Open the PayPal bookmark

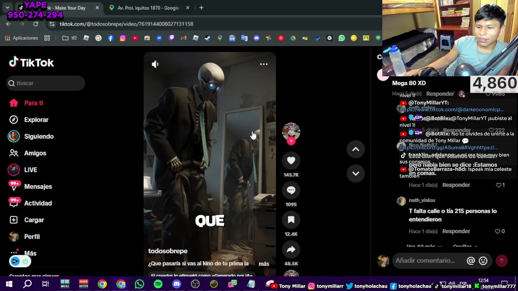point(317,38)
